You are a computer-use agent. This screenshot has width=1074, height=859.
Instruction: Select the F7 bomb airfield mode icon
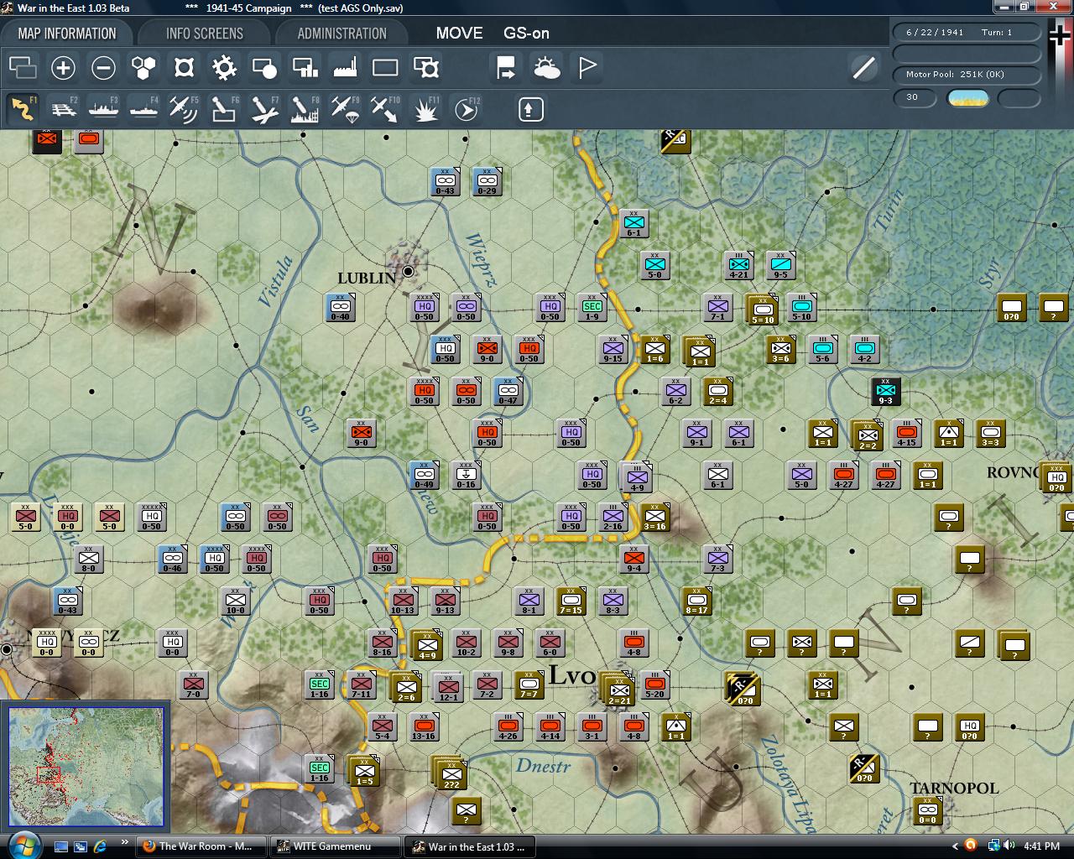point(264,109)
